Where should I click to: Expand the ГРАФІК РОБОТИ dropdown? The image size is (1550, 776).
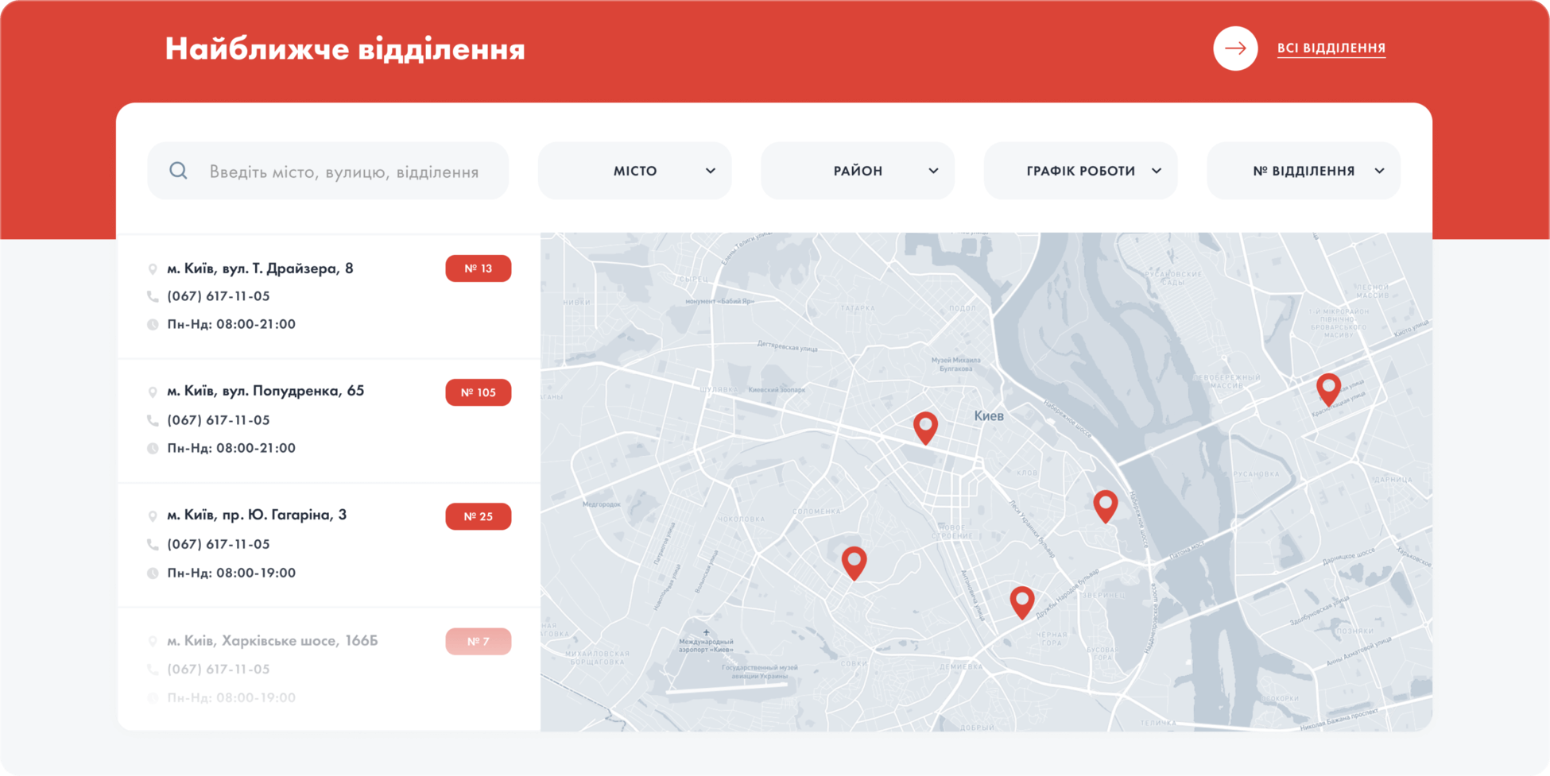tap(1080, 171)
